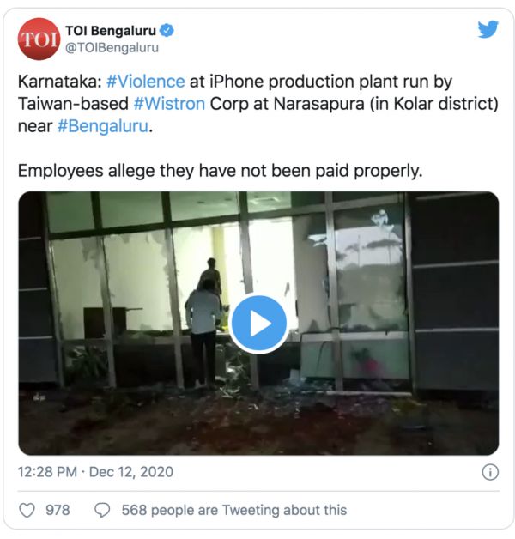Open the reply speech bubble icon
This screenshot has width=515, height=539.
(102, 511)
